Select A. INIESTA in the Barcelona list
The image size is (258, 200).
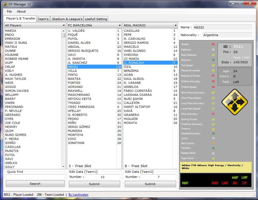(x=77, y=59)
